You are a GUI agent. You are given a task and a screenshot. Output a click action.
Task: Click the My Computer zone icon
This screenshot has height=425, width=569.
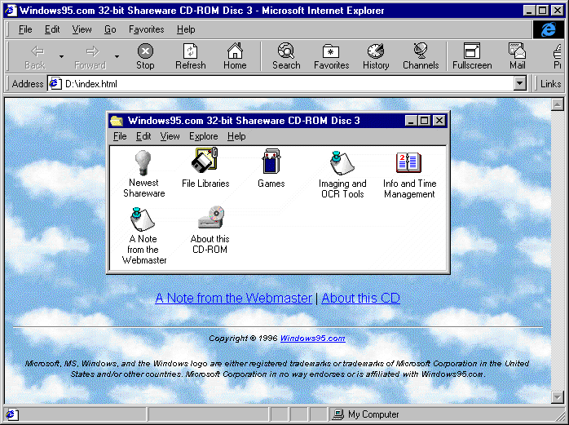338,414
